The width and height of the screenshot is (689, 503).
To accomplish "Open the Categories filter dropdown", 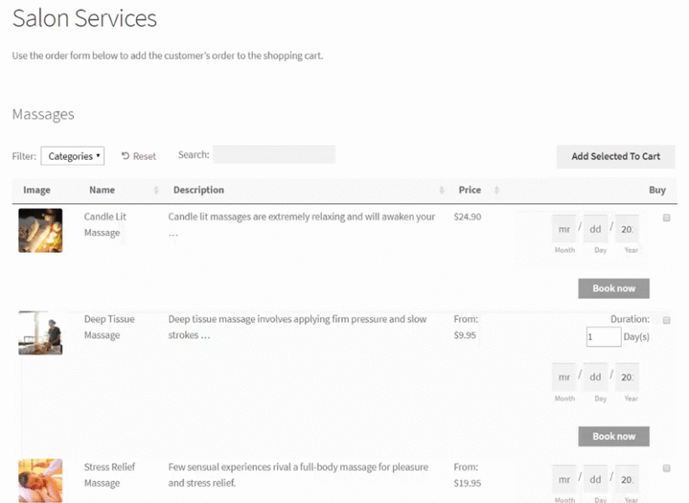I will click(x=72, y=155).
